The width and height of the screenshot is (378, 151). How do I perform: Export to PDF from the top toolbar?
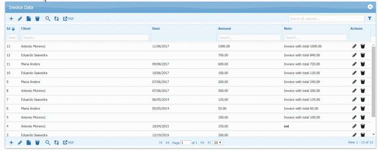point(68,18)
